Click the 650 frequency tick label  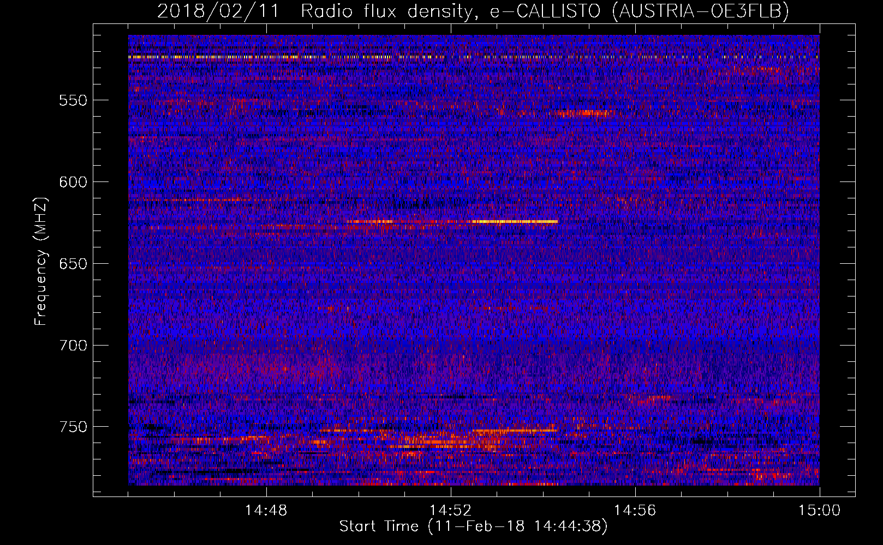[x=73, y=264]
